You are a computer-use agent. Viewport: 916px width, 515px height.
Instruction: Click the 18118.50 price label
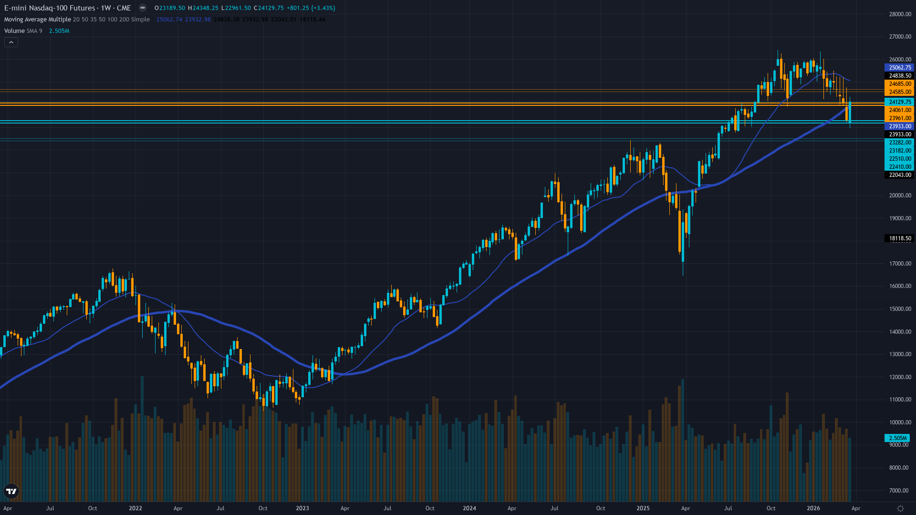pyautogui.click(x=899, y=238)
